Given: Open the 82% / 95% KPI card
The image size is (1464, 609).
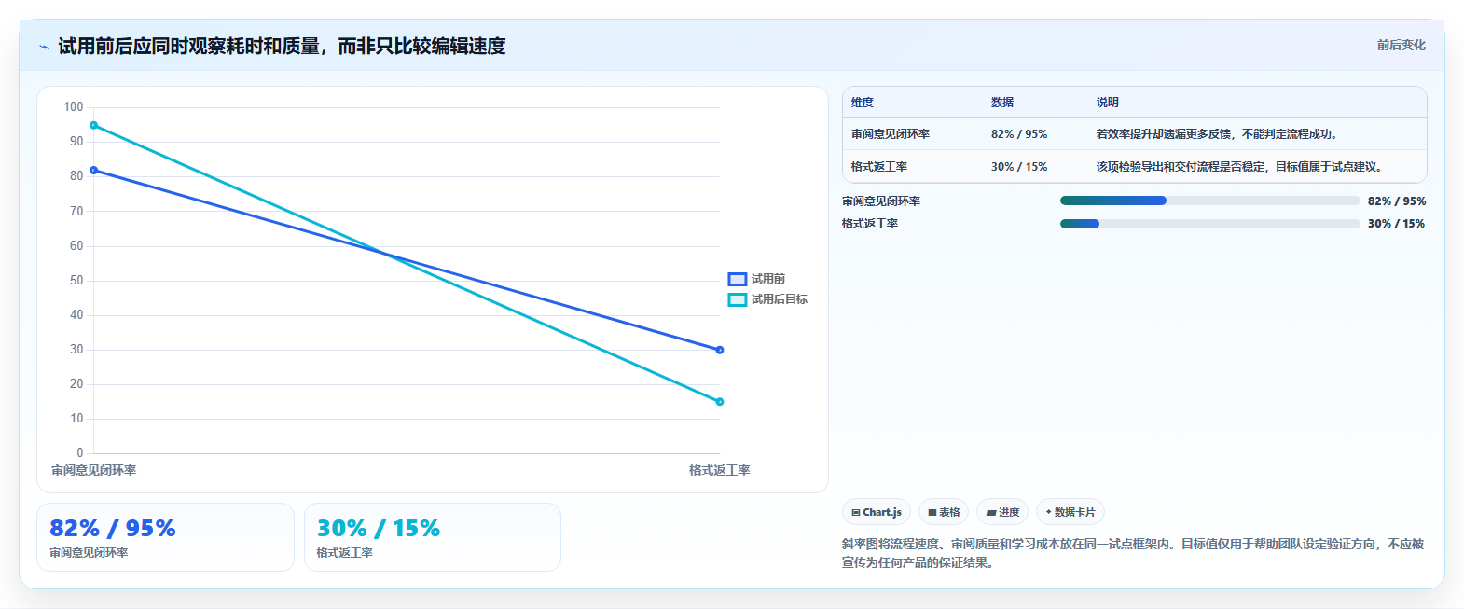Looking at the screenshot, I should click(165, 537).
